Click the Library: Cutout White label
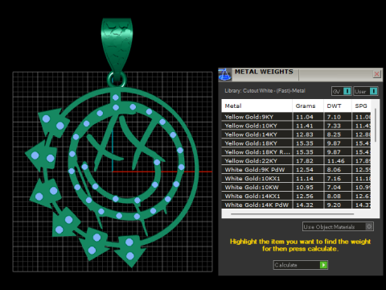 (x=265, y=91)
